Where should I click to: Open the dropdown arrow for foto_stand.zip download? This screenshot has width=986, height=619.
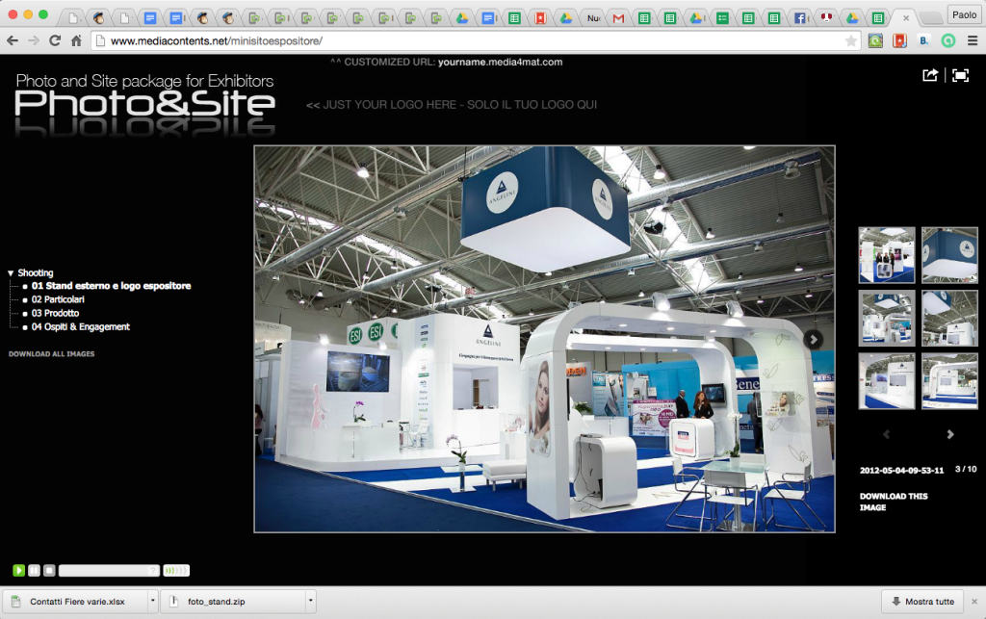[x=310, y=602]
